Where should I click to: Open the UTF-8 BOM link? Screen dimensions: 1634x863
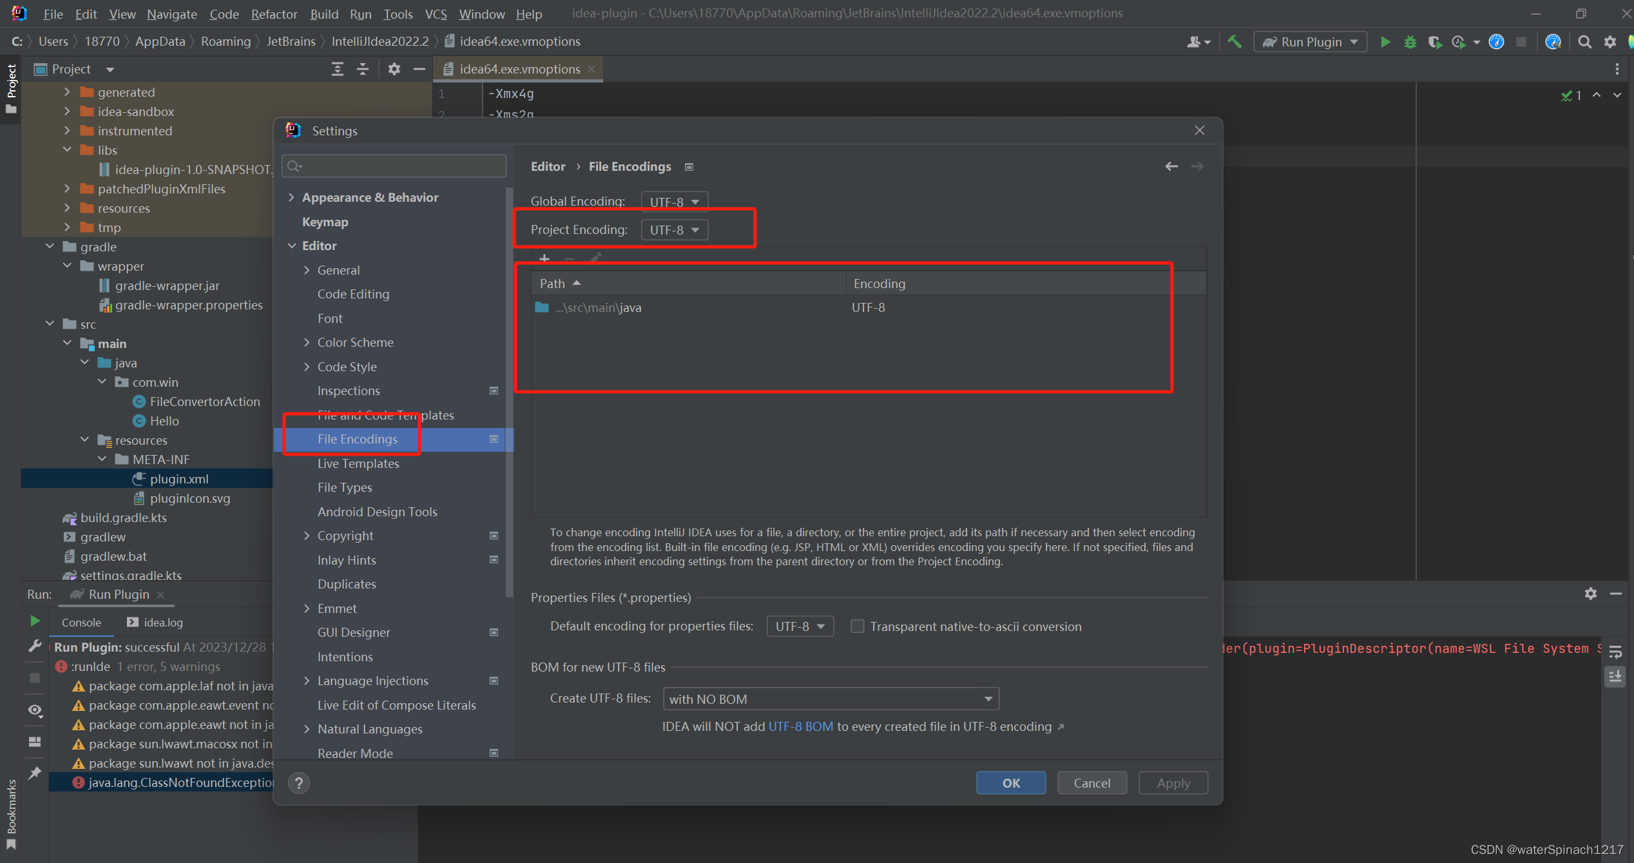[x=800, y=726]
